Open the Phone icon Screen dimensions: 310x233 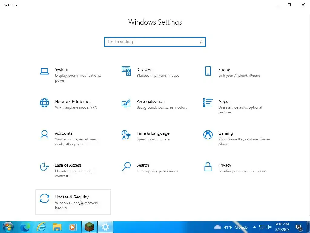(208, 71)
